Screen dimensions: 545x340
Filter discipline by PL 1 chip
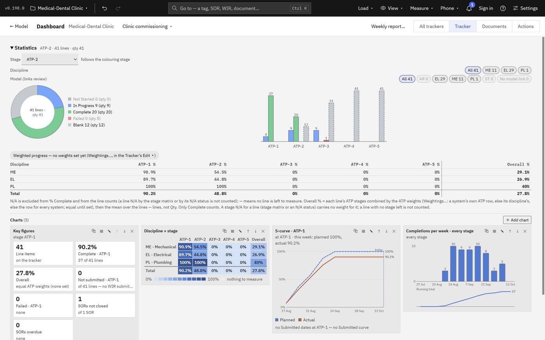click(525, 70)
